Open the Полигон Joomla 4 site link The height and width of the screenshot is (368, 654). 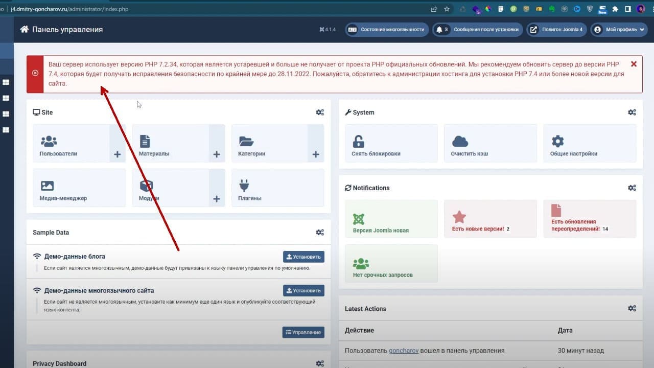557,30
